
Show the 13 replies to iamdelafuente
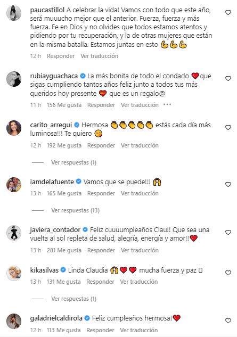tap(75, 210)
